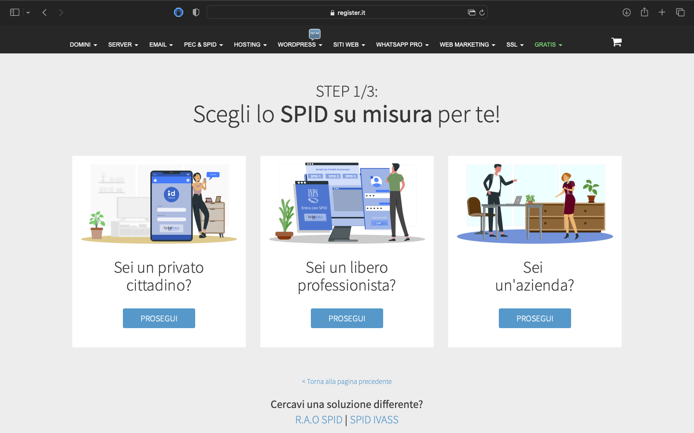
Task: Reload the register.it page
Action: (x=482, y=12)
